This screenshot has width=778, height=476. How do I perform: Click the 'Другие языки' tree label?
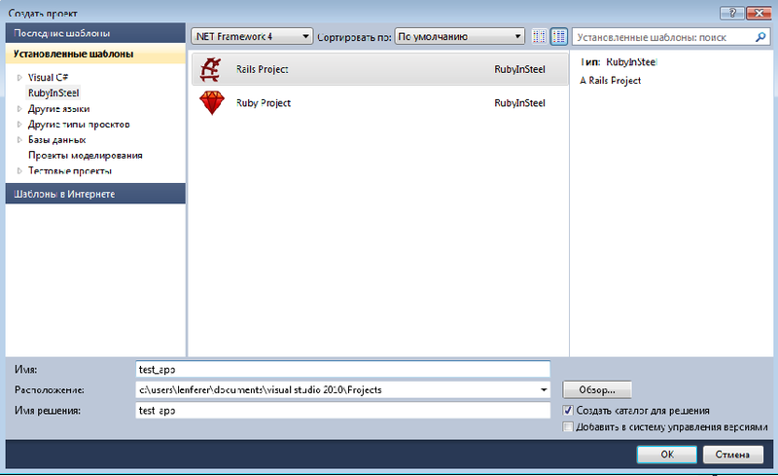(x=58, y=109)
